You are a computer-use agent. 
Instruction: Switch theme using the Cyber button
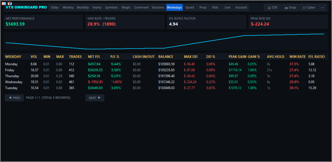[309, 7]
